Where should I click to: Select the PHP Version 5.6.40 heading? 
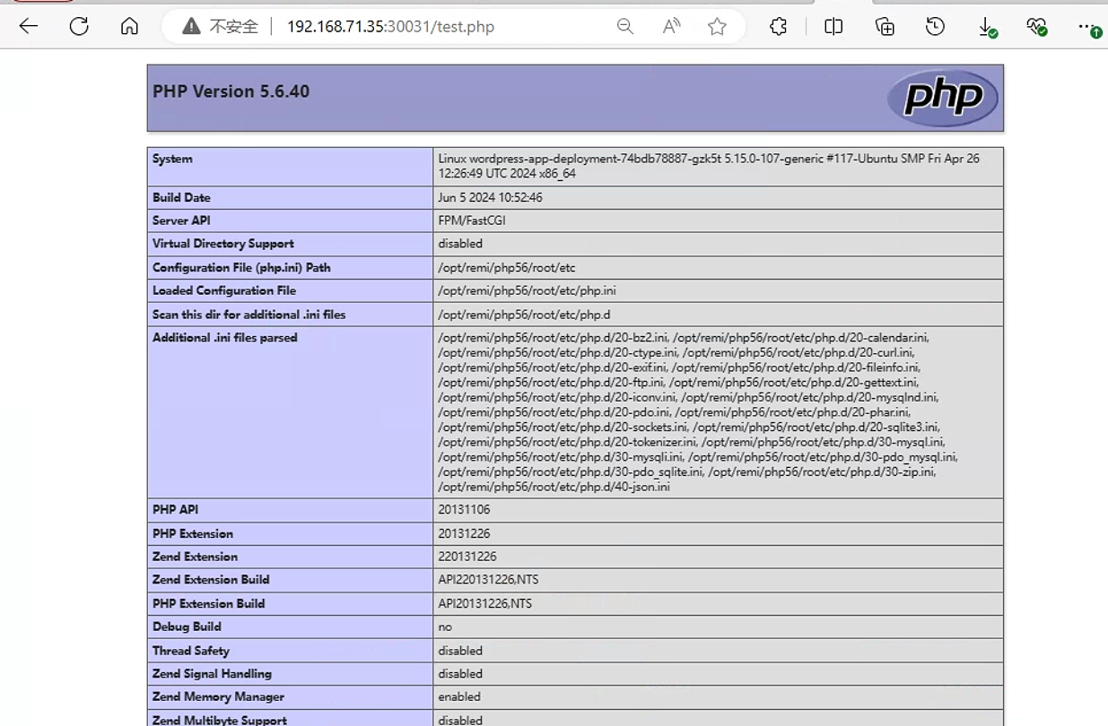tap(231, 91)
